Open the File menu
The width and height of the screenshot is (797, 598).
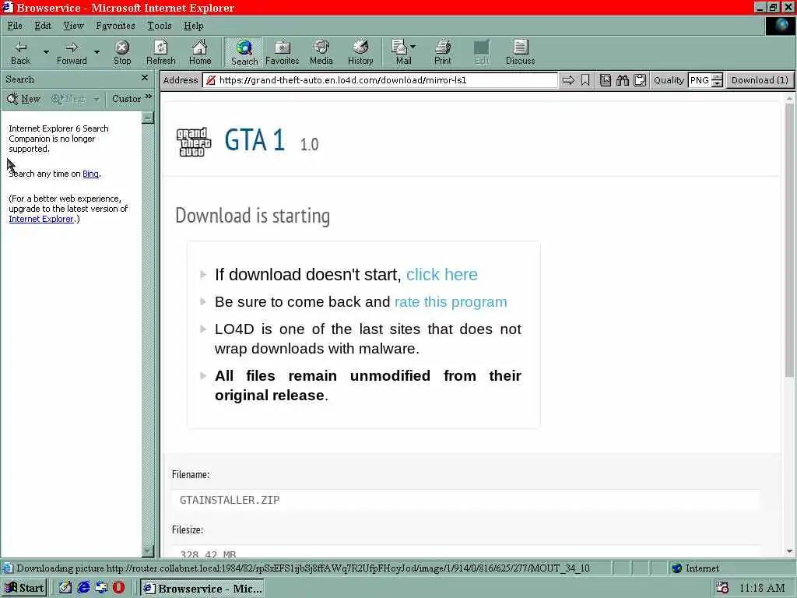pyautogui.click(x=14, y=26)
